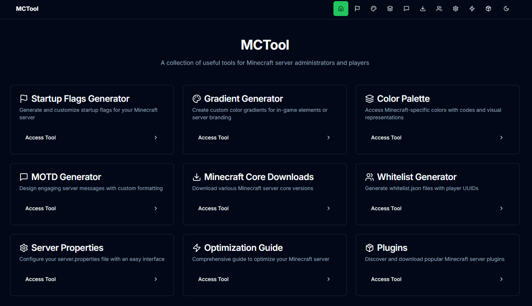Viewport: 532px width, 306px height.
Task: Click text 'Comprehensive guide to optimize your Minecraft server'
Action: click(x=261, y=259)
